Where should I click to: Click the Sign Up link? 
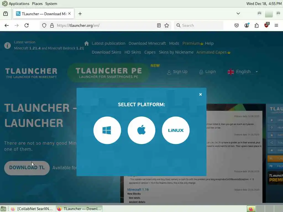[177, 72]
